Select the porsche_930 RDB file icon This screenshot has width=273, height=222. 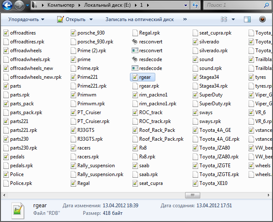pyautogui.click(x=73, y=33)
